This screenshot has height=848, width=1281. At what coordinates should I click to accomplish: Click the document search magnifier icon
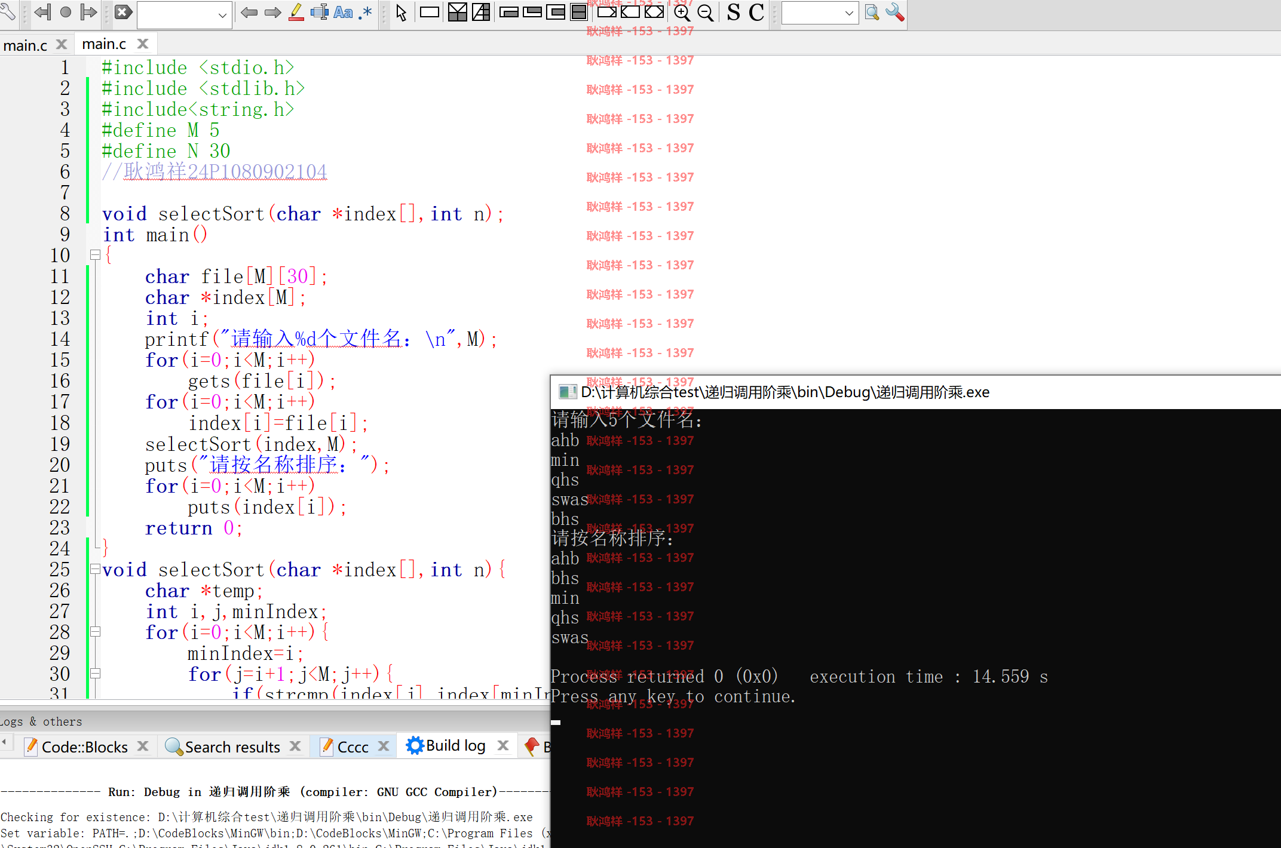click(x=872, y=13)
